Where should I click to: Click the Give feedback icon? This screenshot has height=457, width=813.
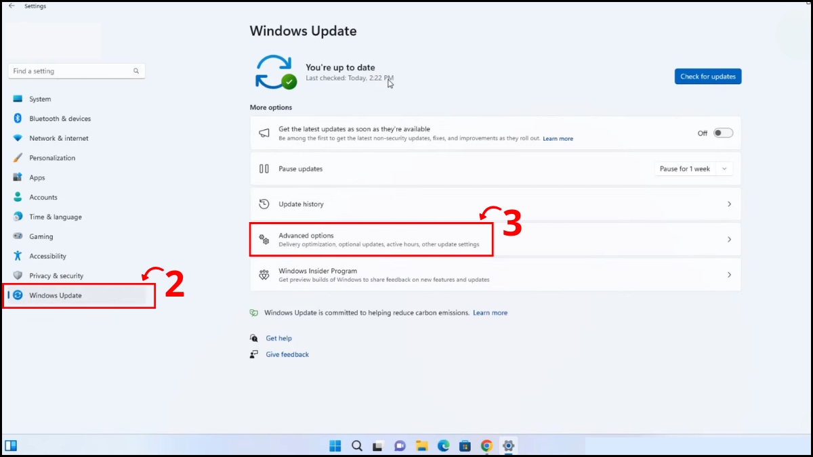(x=254, y=354)
